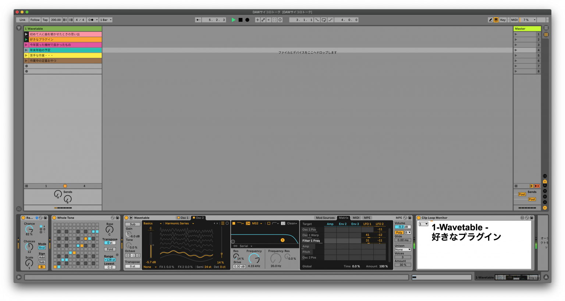Save Wavetable preset disk icon
The height and width of the screenshot is (301, 565).
410,218
